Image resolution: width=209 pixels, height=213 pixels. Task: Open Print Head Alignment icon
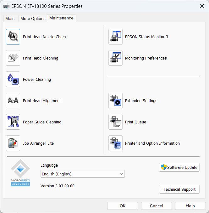(x=13, y=101)
